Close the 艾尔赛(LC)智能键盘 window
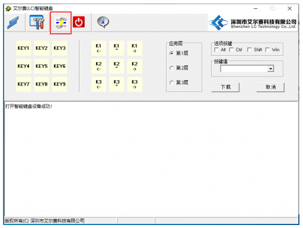The image size is (303, 228). tap(289, 8)
